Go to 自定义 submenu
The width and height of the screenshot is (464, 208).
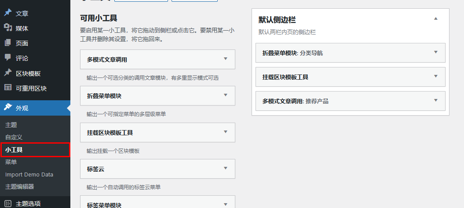pos(14,137)
